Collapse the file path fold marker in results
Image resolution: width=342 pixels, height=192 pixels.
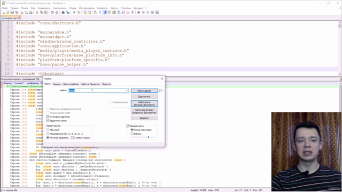[2, 86]
